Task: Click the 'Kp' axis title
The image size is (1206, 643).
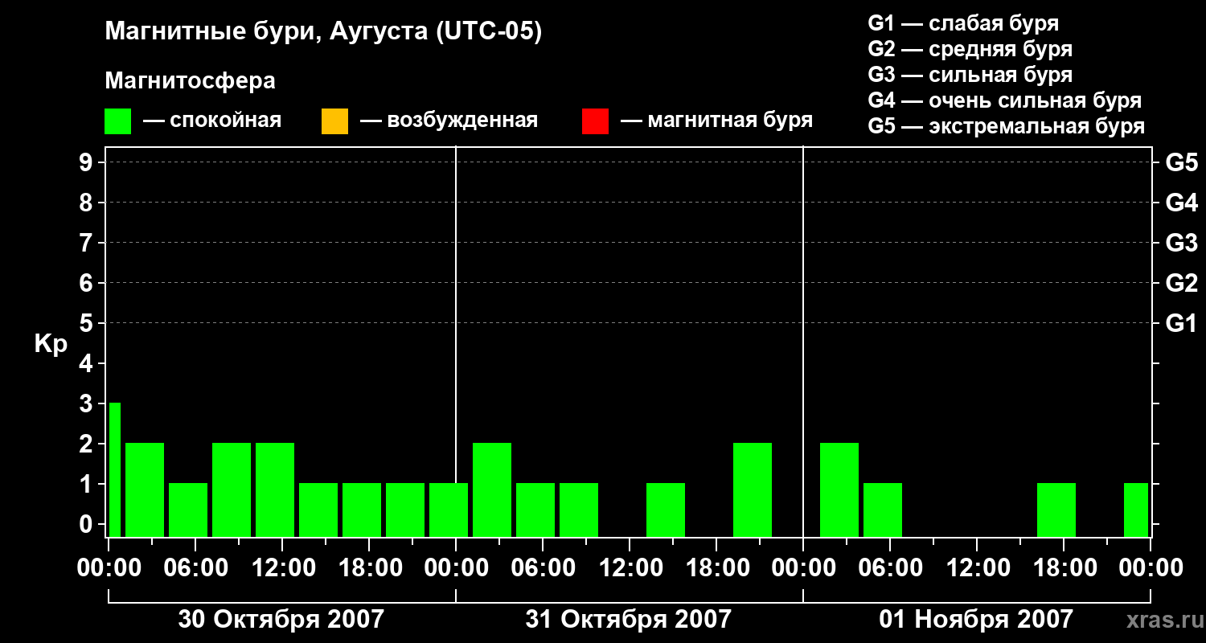Action: coord(51,345)
